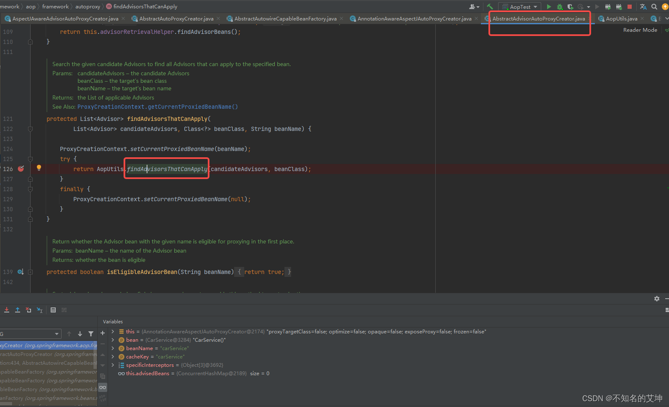The width and height of the screenshot is (669, 407).
Task: Open the AopTest run configuration dropdown
Action: click(519, 7)
